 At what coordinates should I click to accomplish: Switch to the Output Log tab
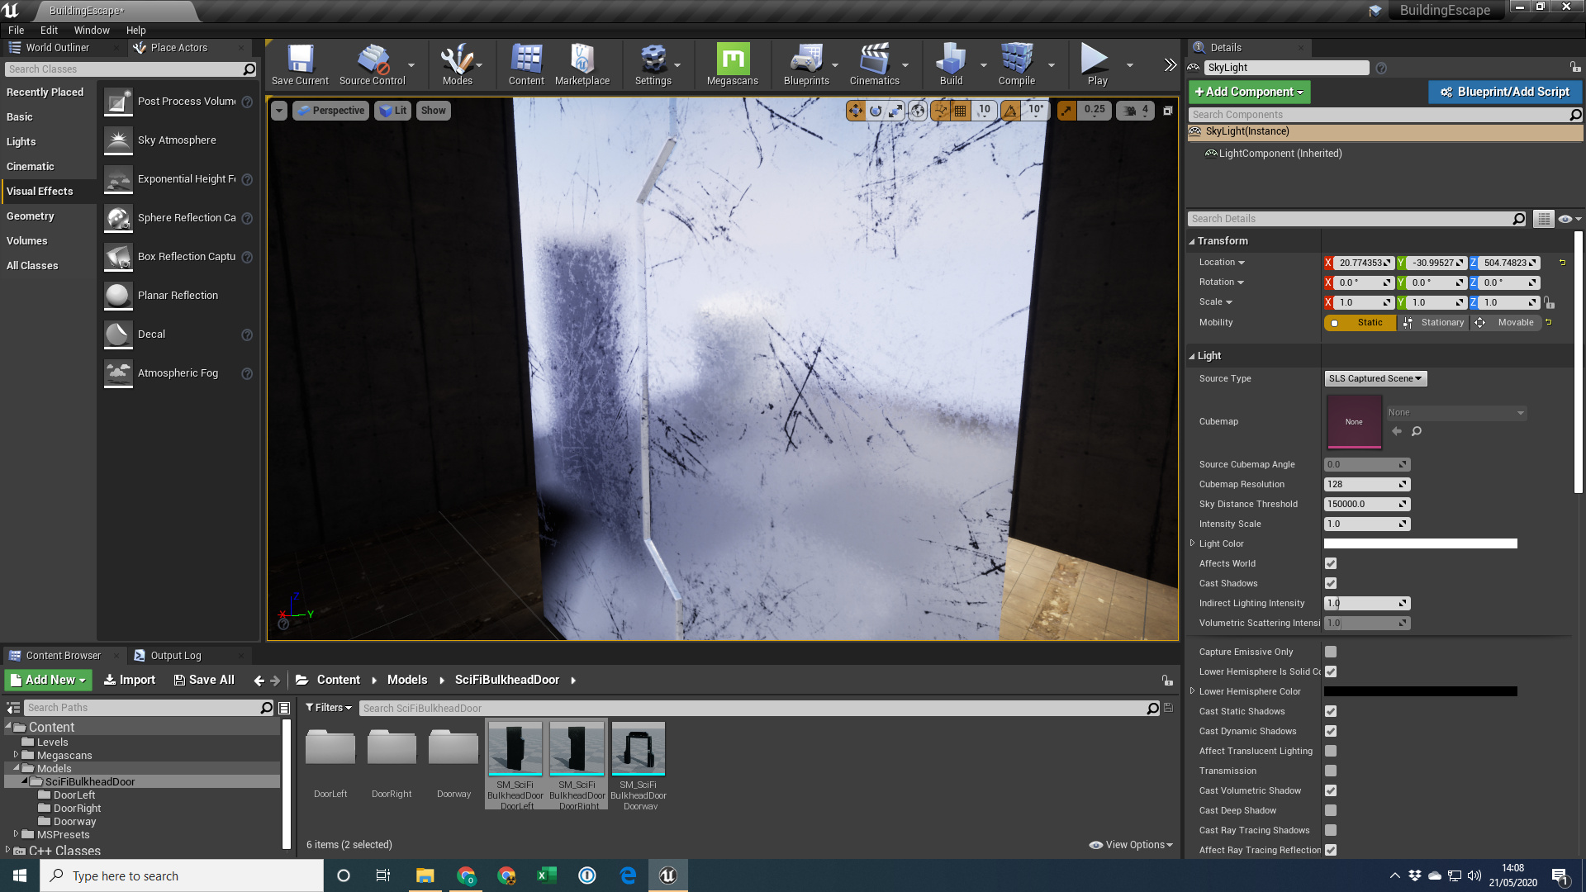(x=176, y=655)
